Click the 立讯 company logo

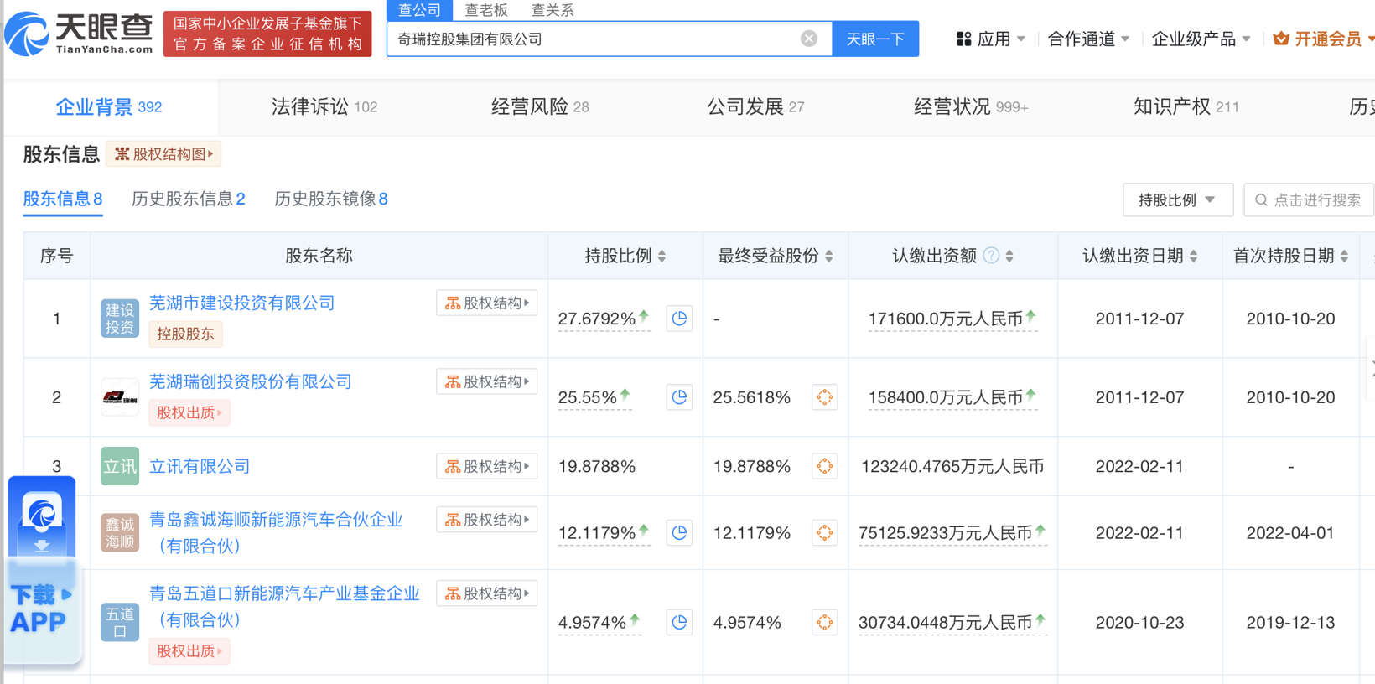tap(119, 466)
